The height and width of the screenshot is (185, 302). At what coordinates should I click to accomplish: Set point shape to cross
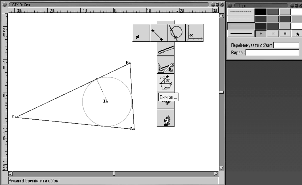tap(273, 34)
